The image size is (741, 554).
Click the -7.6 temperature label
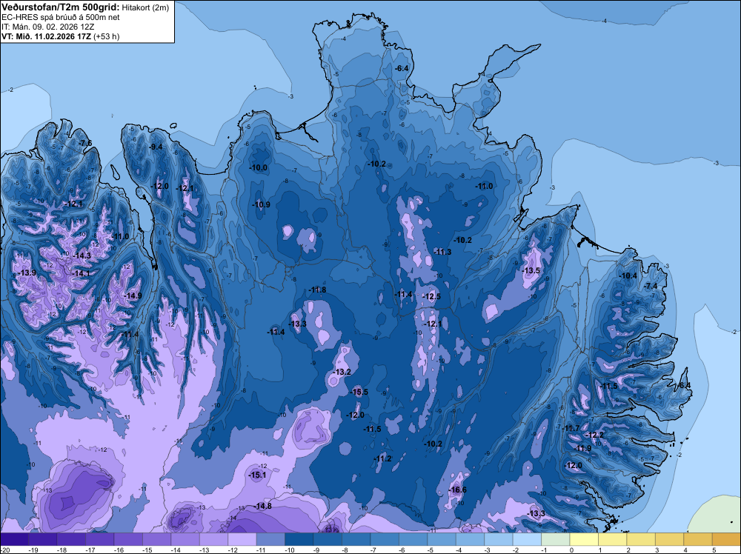[x=85, y=143]
